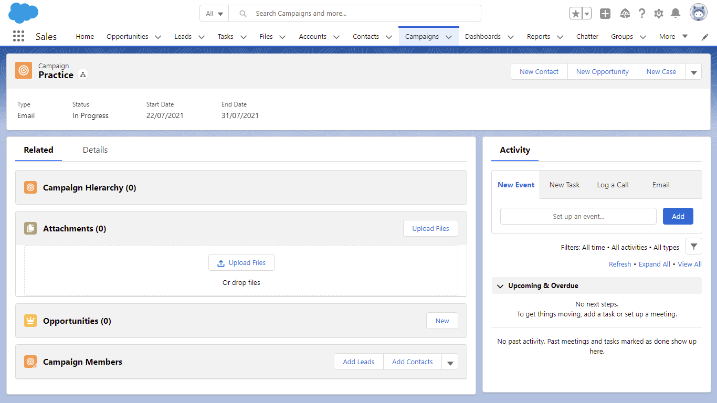Image resolution: width=717 pixels, height=403 pixels.
Task: Edit navigation bar with pencil icon
Action: click(705, 37)
